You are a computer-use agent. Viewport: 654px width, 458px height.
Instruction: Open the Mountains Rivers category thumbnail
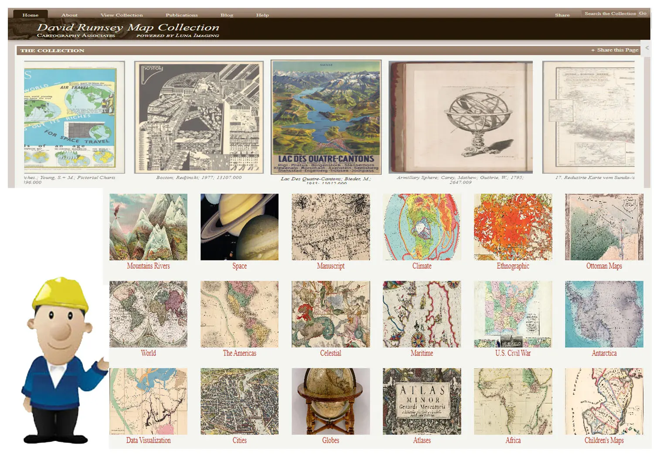click(x=148, y=227)
